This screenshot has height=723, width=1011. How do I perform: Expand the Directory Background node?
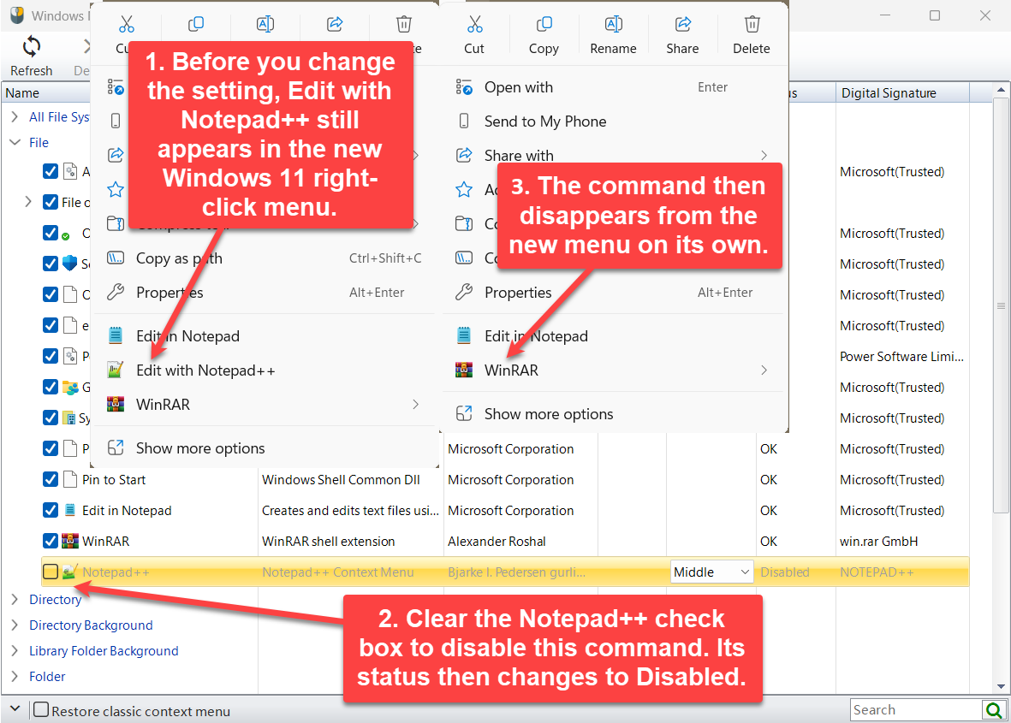(x=15, y=625)
